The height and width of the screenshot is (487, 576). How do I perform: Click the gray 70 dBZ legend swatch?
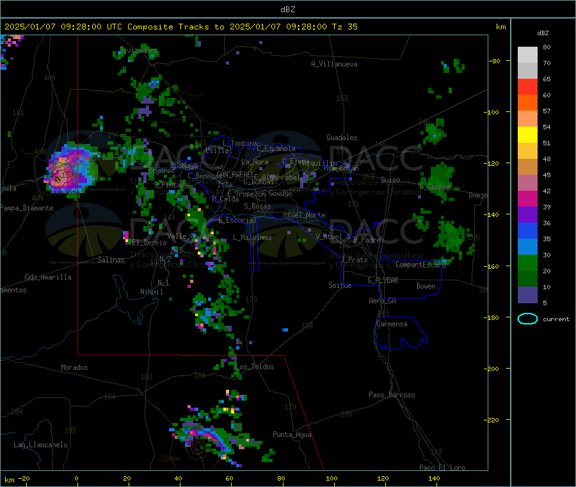coord(527,71)
